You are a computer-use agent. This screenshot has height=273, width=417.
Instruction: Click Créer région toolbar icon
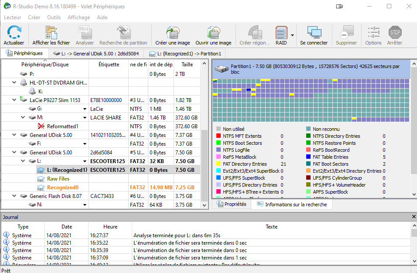[x=255, y=32]
